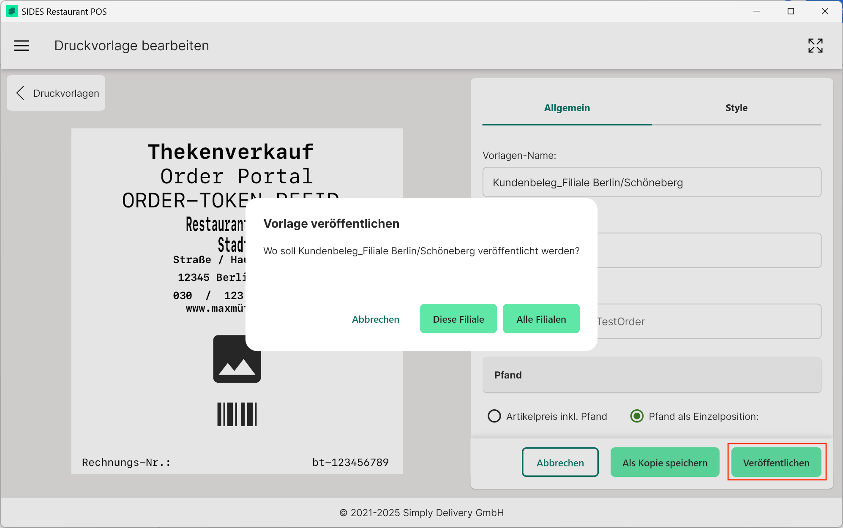The width and height of the screenshot is (843, 528).
Task: Switch to the Allgemein tab
Action: pyautogui.click(x=567, y=108)
